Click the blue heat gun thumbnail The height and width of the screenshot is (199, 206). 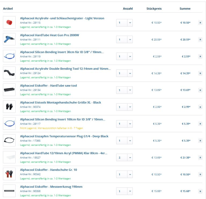click(9, 39)
